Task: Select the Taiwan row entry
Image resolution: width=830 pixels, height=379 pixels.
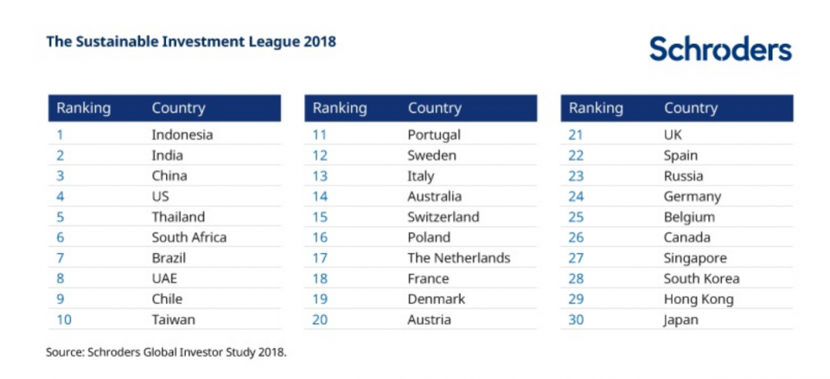Action: pos(173,319)
